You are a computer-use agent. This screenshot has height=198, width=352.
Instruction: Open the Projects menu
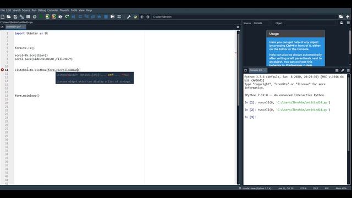(x=64, y=10)
